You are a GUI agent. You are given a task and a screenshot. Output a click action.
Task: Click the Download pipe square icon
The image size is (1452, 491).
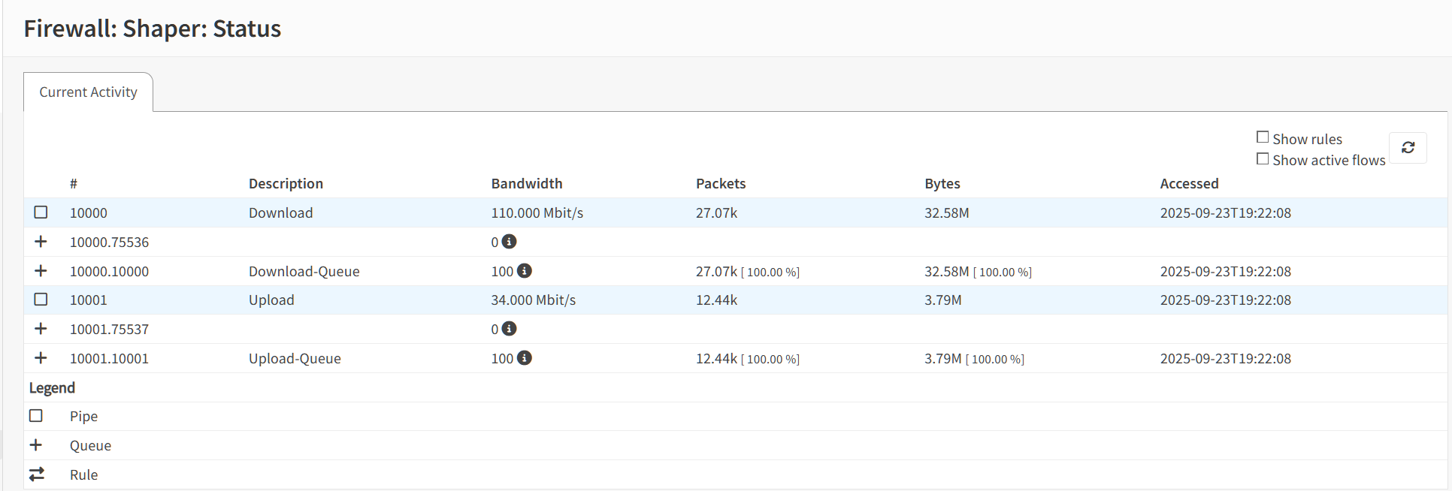pyautogui.click(x=41, y=212)
